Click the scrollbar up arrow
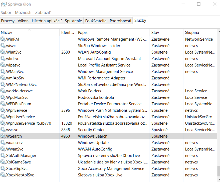220x182 pixels. click(219, 31)
